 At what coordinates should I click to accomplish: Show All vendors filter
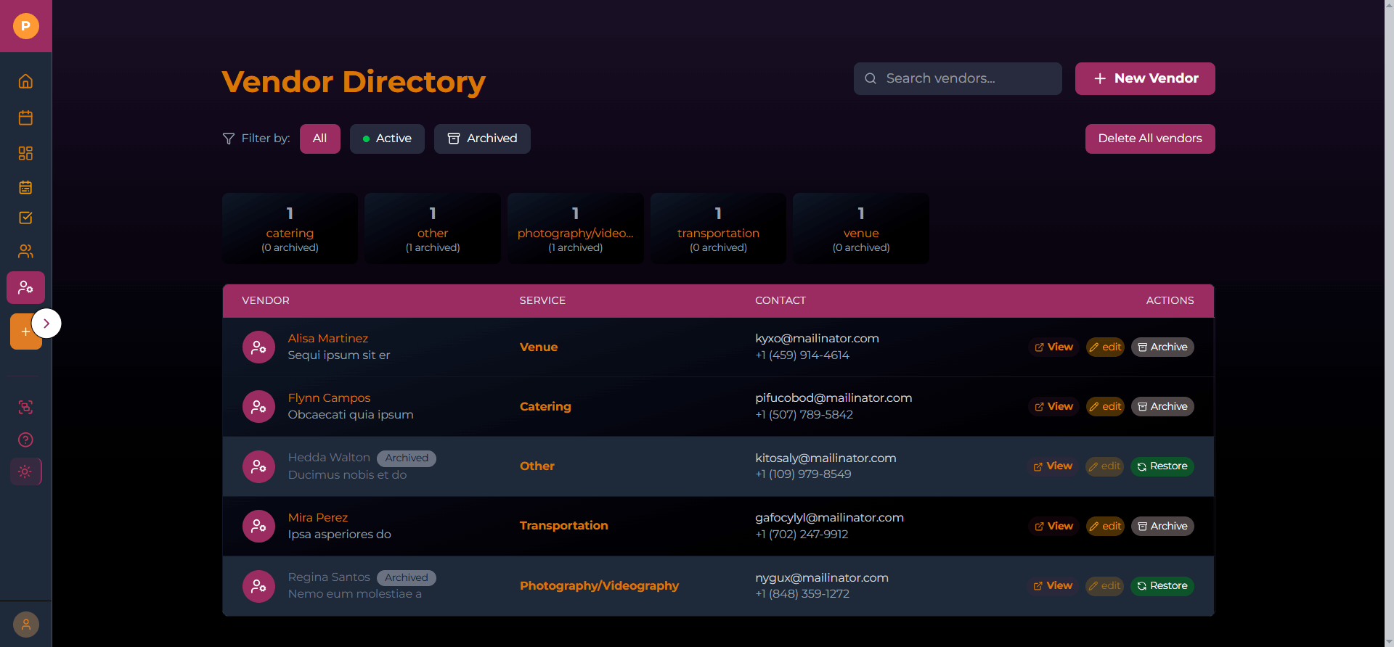pyautogui.click(x=319, y=139)
